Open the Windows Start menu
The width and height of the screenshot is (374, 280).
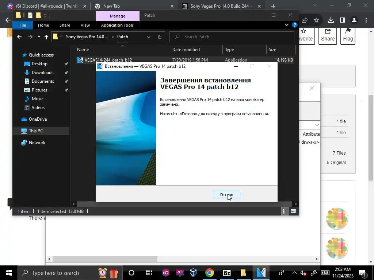pos(9,273)
